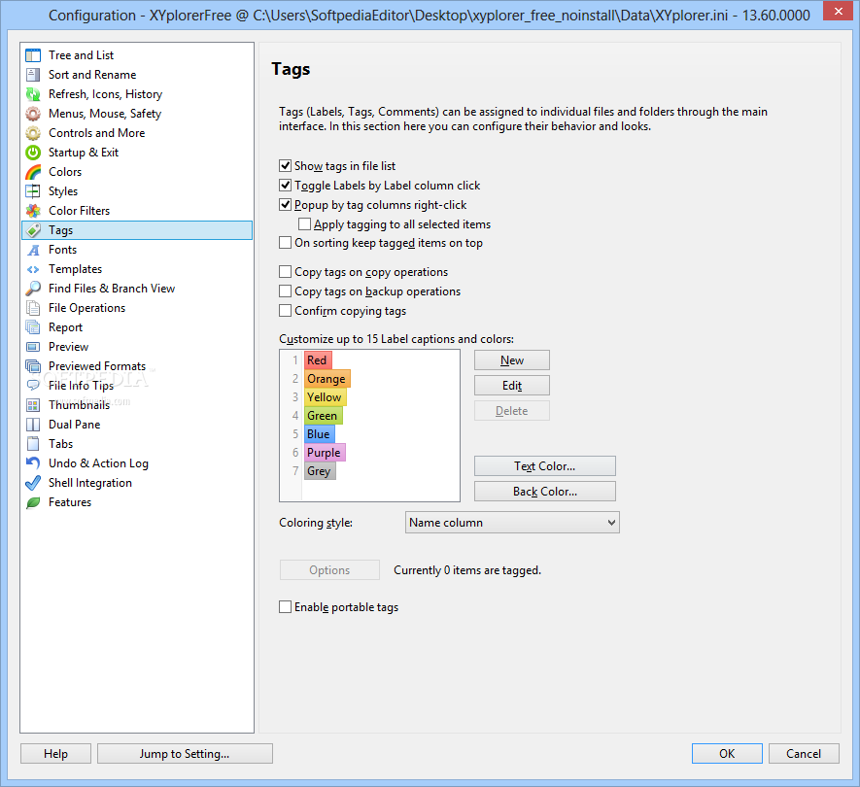Check Confirm copying tags
860x787 pixels.
coord(285,310)
